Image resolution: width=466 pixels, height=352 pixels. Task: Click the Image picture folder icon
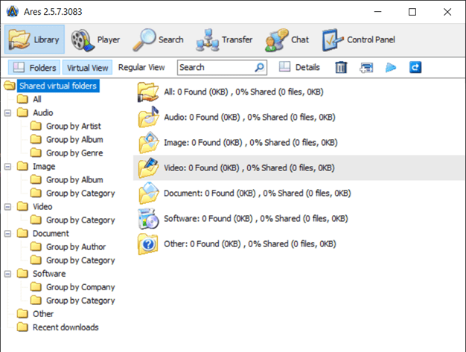point(148,143)
